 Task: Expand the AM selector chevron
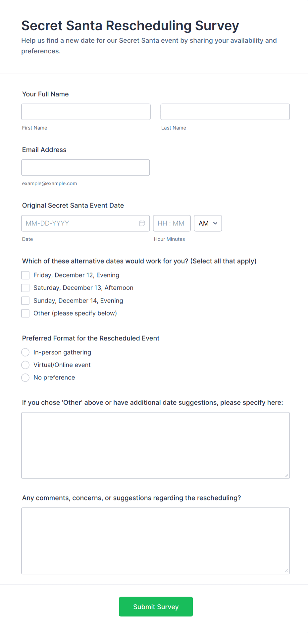pos(215,223)
